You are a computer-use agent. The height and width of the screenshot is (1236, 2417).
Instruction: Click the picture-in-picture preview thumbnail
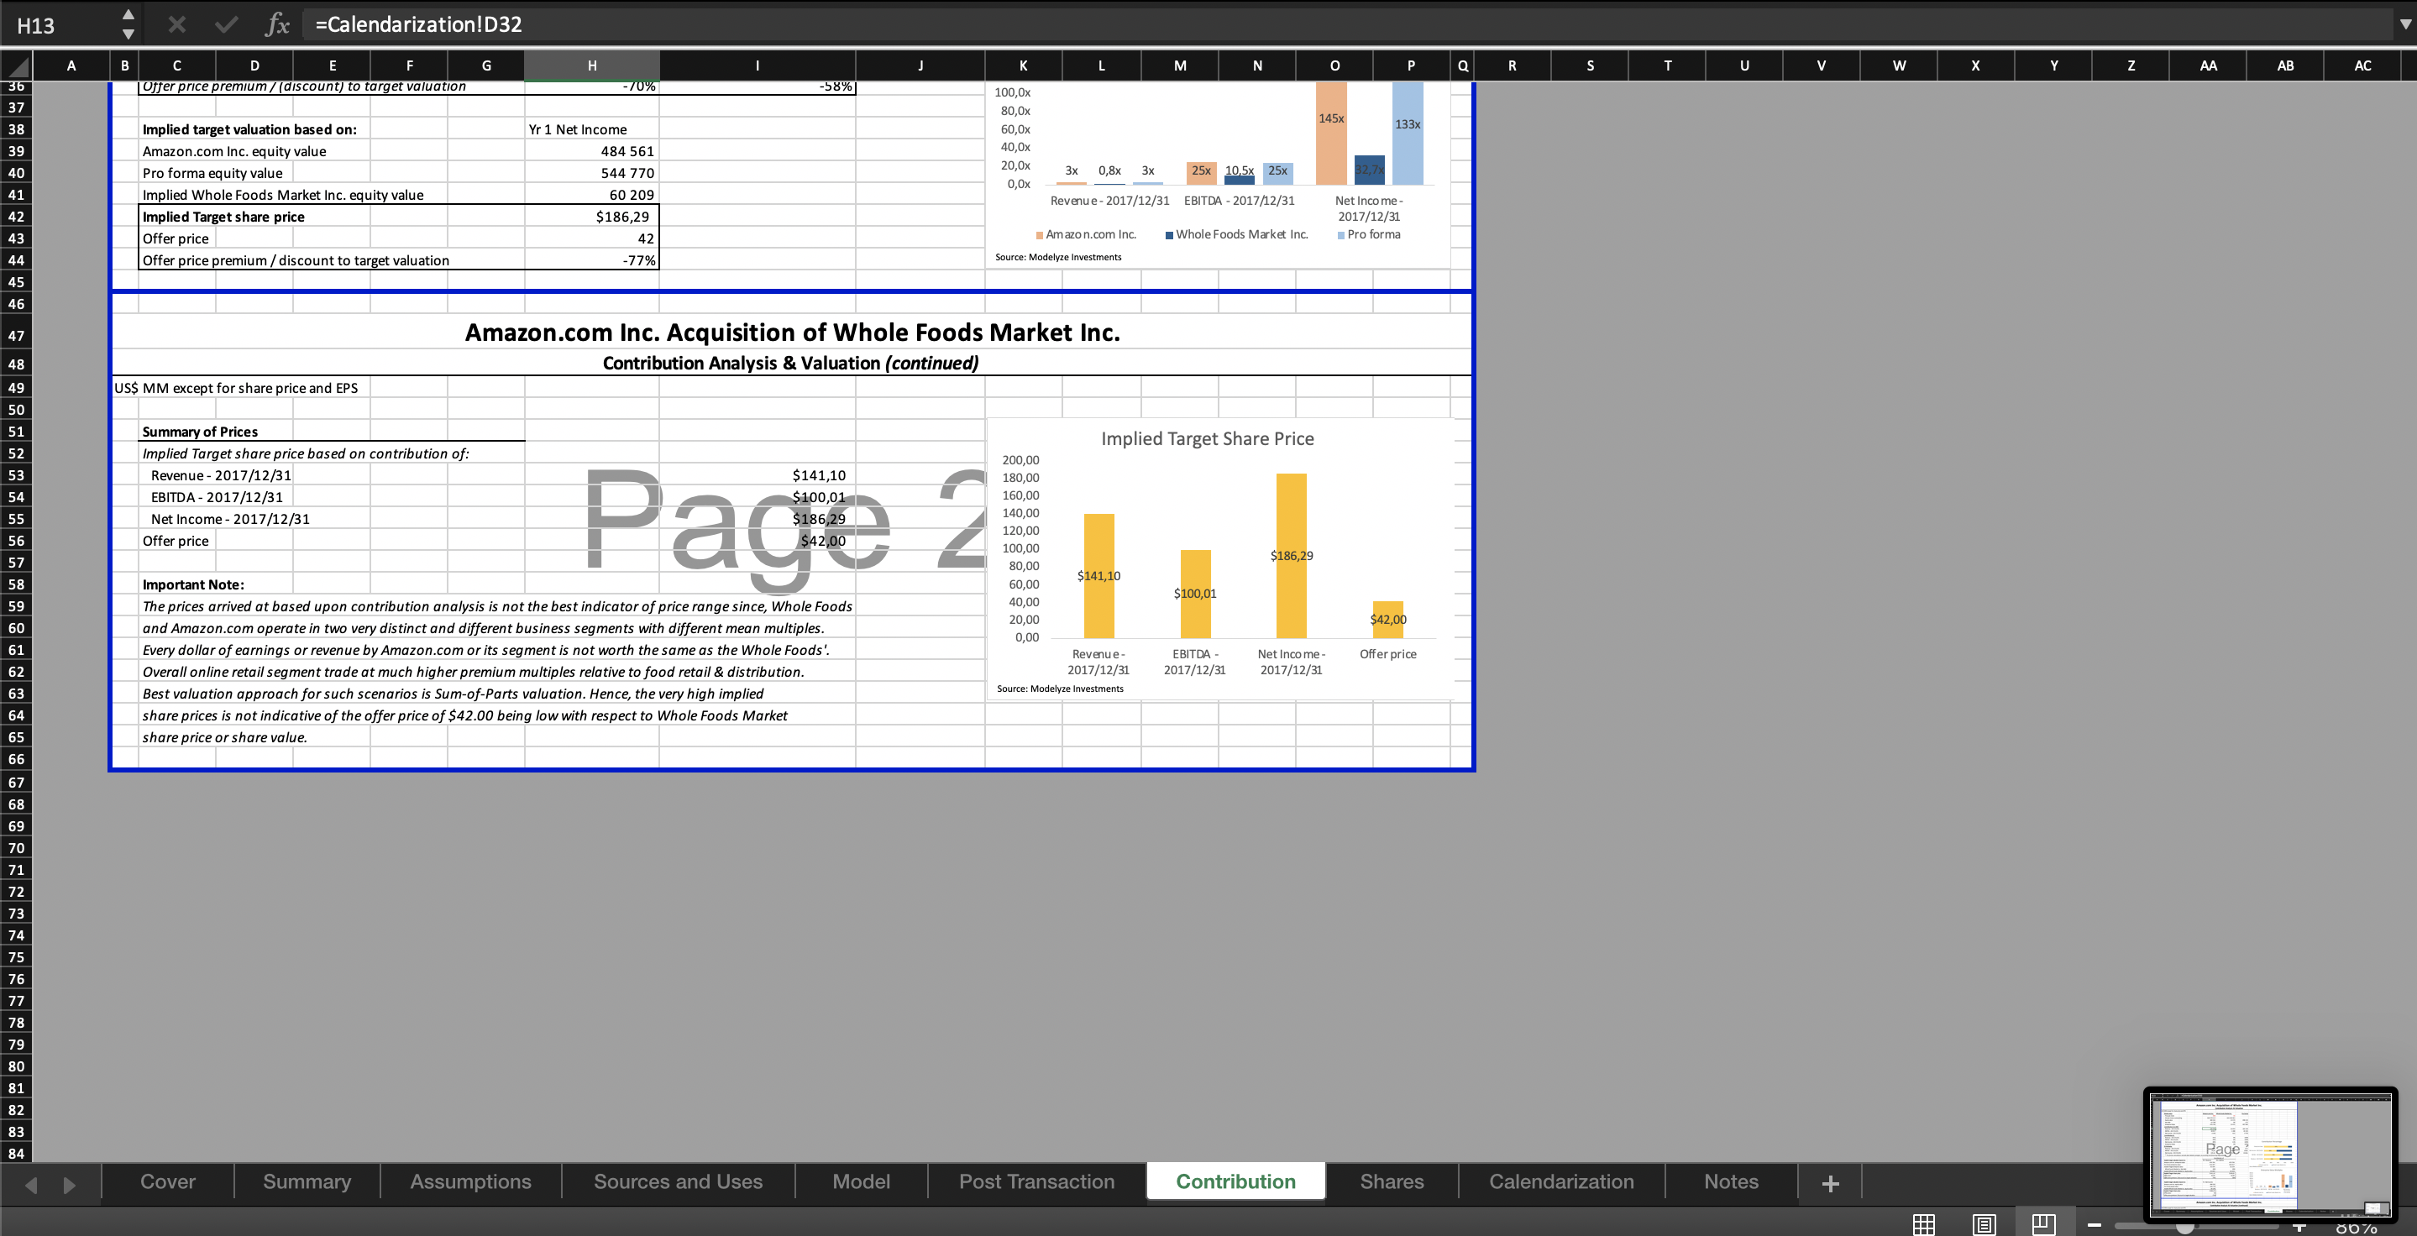tap(2271, 1154)
